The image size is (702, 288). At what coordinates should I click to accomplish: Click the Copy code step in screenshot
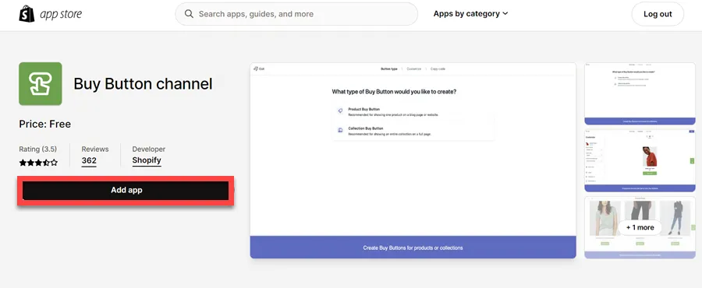point(438,68)
